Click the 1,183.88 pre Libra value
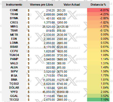The height and width of the screenshot is (102, 113). [49, 88]
